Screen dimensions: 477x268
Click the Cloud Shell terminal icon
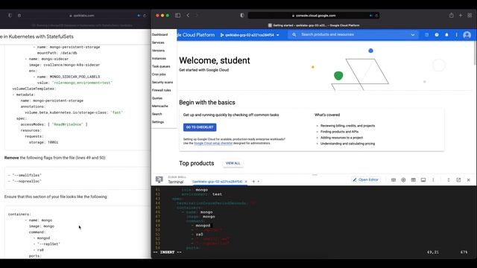tap(159, 180)
